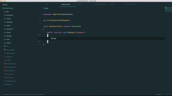Click the minimap code preview
The image size is (172, 96).
pyautogui.click(x=168, y=9)
